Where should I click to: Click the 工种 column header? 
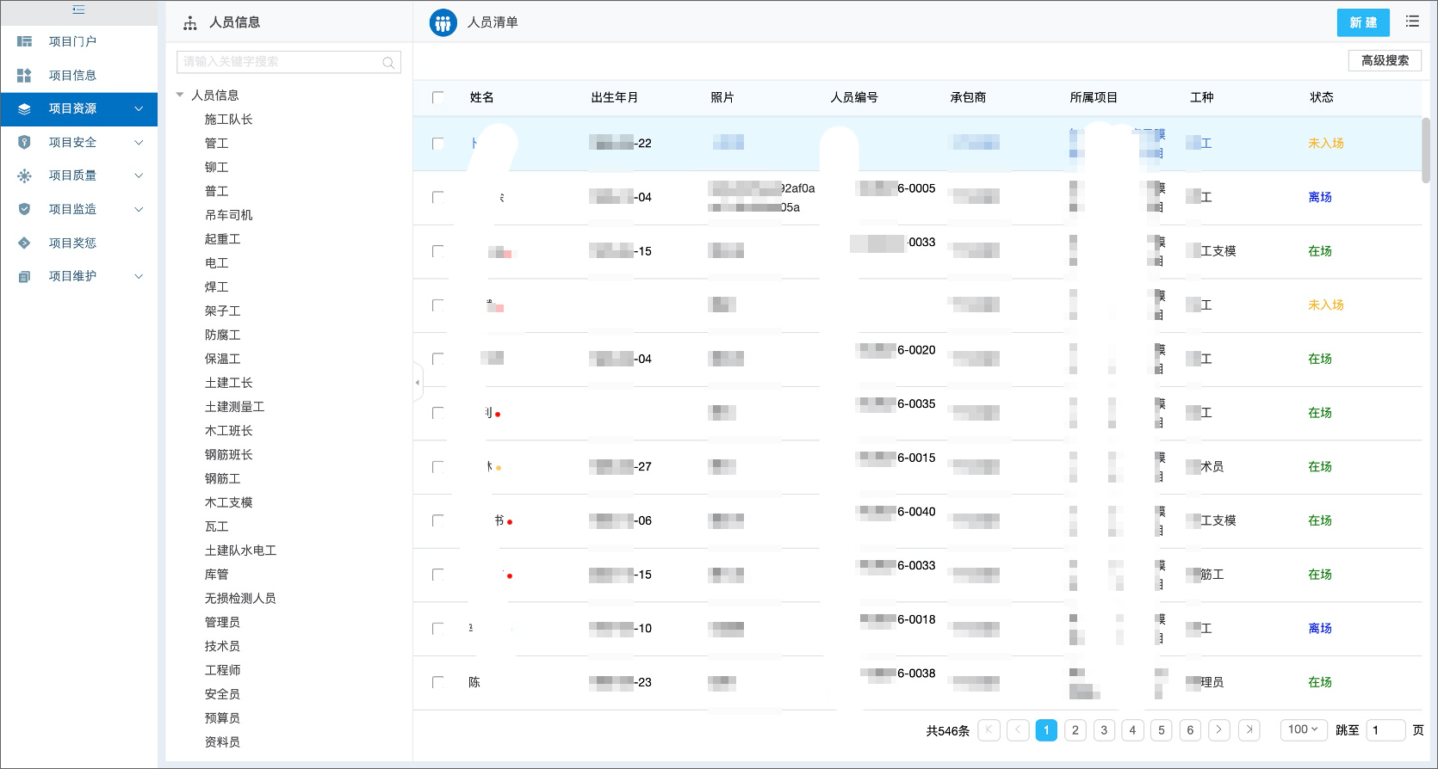pos(1202,97)
